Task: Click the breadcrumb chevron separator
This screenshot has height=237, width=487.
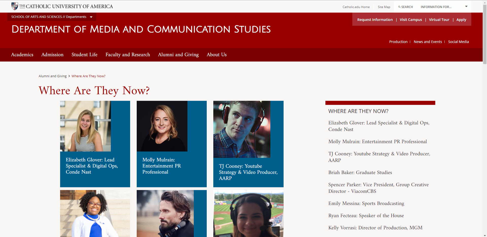Action: (x=69, y=76)
